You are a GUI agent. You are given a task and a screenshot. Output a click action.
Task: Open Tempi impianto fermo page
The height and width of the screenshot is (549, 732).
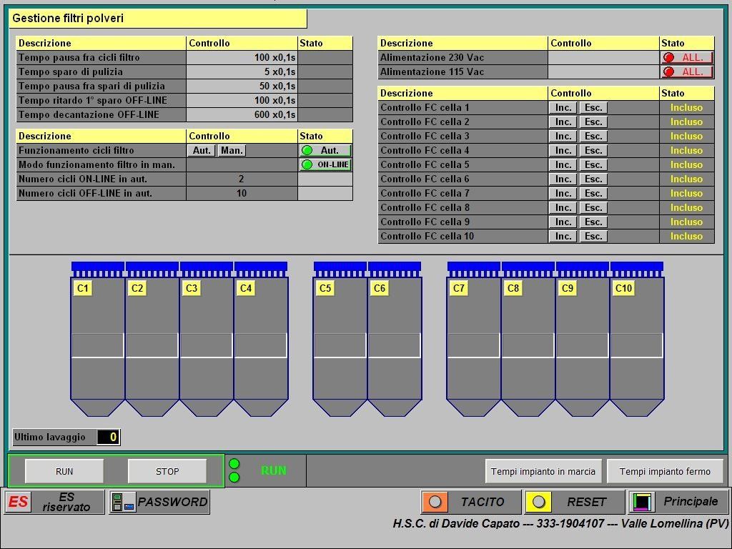coord(665,472)
